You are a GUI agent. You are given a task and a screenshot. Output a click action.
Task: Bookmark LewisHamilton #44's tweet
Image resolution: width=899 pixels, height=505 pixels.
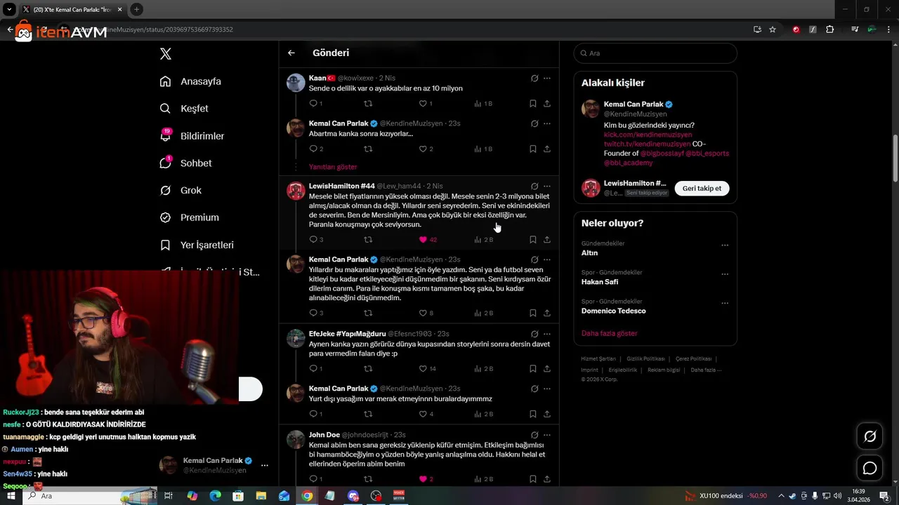pyautogui.click(x=533, y=239)
